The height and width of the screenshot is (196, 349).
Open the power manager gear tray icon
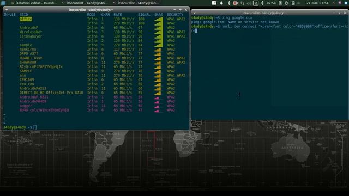pyautogui.click(x=287, y=3)
